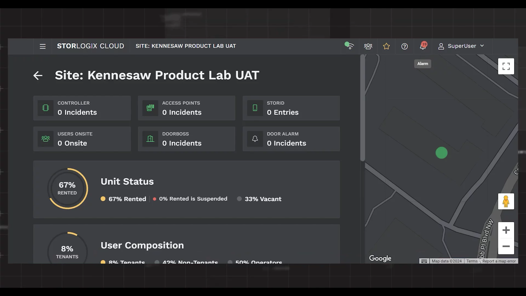This screenshot has height=296, width=526.
Task: Zoom in on the map
Action: [506, 230]
